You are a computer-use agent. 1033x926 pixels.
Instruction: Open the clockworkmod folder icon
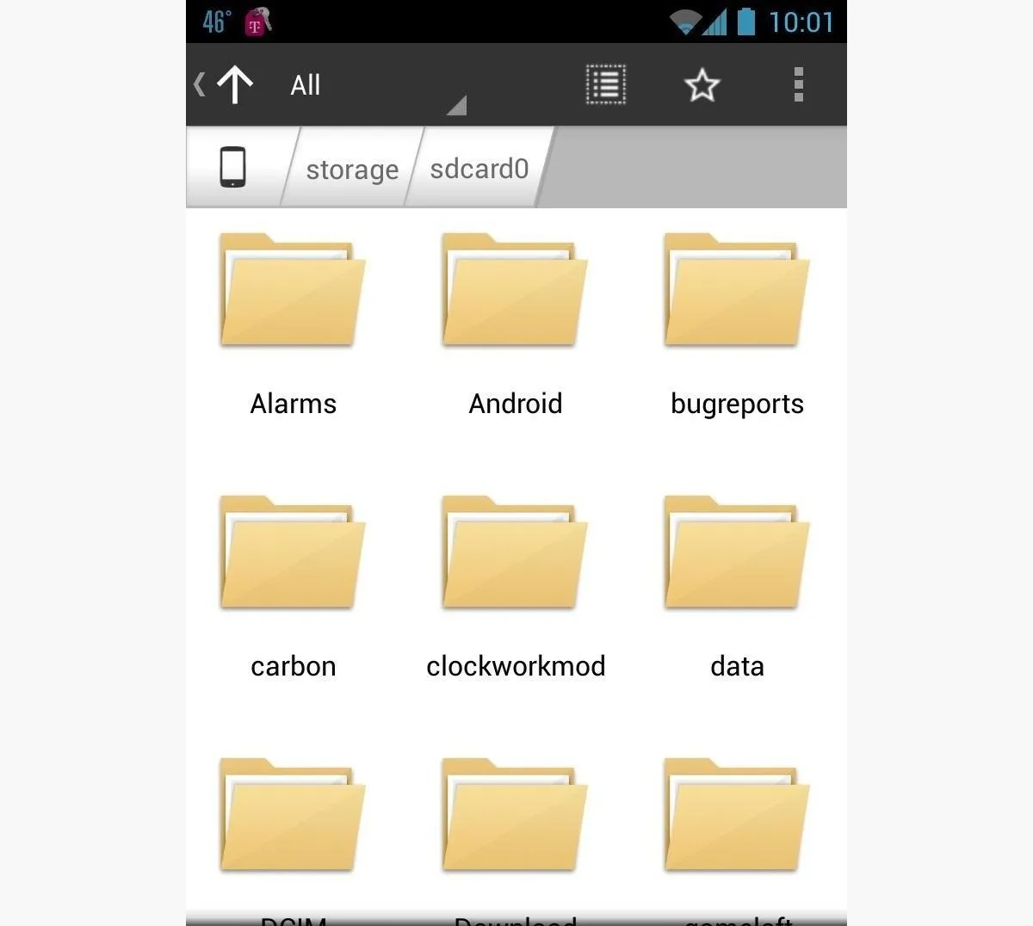tap(515, 553)
